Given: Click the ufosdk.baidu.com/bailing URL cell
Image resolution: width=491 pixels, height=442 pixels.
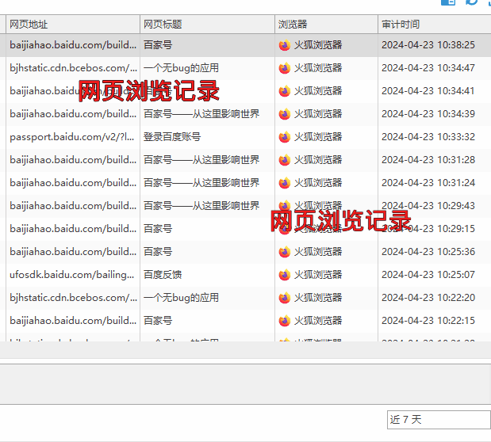Looking at the screenshot, I should point(72,275).
